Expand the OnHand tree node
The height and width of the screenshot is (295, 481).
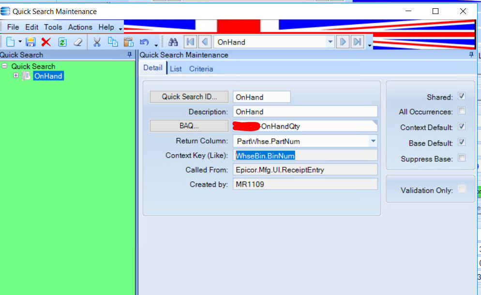point(16,75)
